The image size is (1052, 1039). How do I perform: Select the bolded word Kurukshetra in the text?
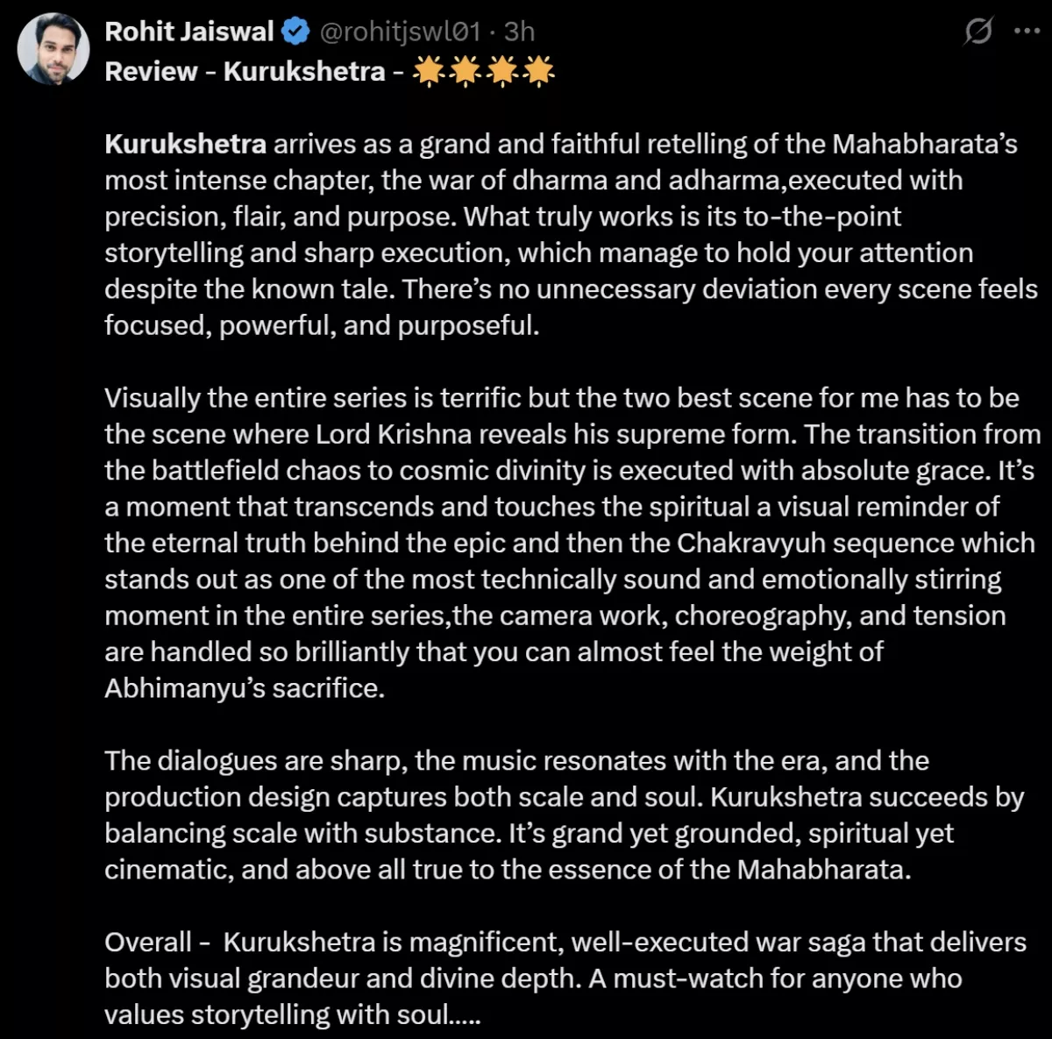click(184, 144)
